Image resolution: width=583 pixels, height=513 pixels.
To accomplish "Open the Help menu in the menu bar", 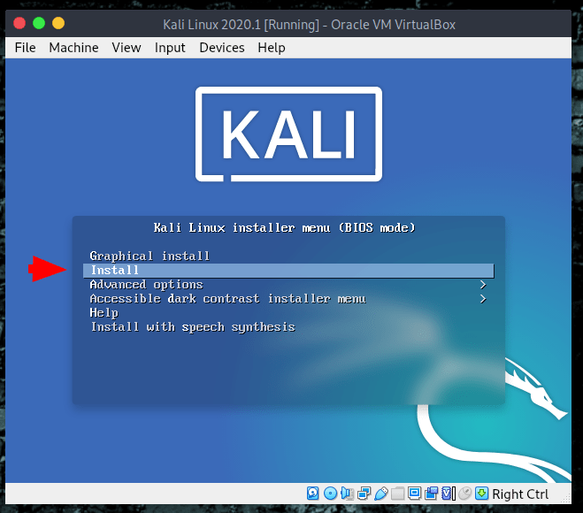I will coord(272,48).
